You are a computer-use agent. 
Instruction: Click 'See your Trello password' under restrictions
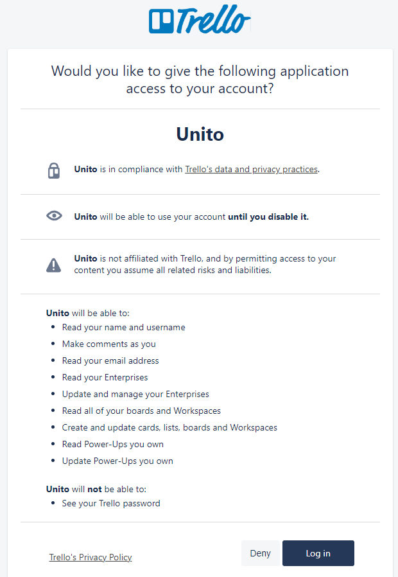110,503
